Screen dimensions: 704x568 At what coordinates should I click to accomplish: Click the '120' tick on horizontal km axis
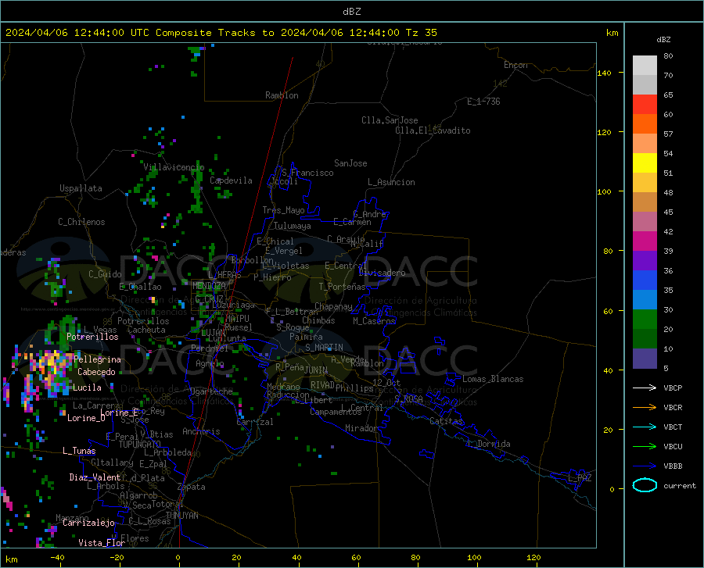click(x=533, y=558)
